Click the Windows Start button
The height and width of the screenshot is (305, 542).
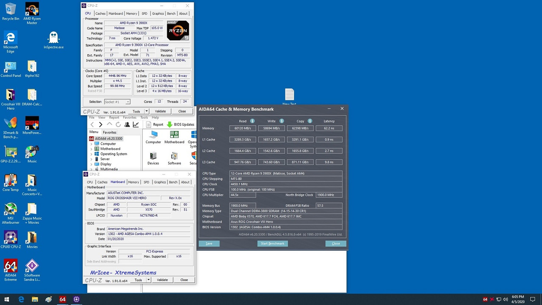[7, 299]
